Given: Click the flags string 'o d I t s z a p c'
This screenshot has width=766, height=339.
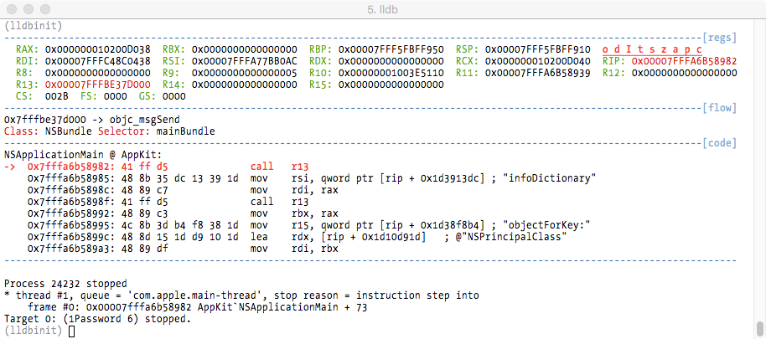Looking at the screenshot, I should point(652,49).
